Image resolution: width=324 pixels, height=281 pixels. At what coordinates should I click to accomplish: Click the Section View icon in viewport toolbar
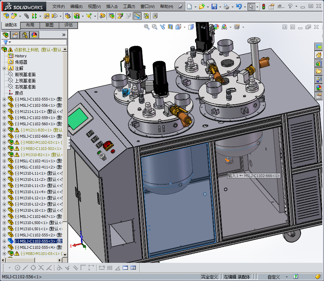(170, 27)
